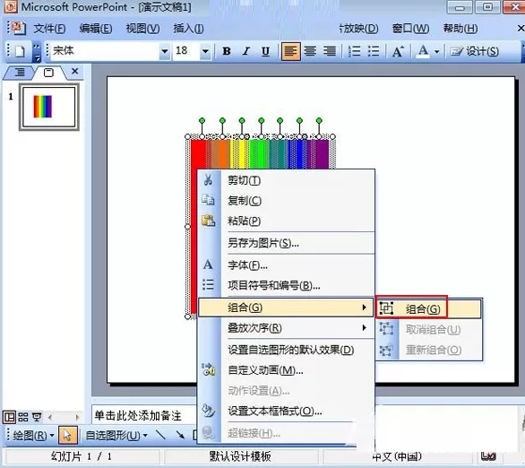Switch to Normal view icon

click(9, 418)
